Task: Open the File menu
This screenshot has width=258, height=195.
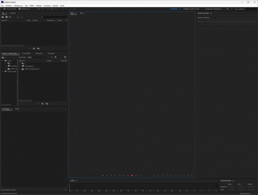Action: click(x=2, y=5)
